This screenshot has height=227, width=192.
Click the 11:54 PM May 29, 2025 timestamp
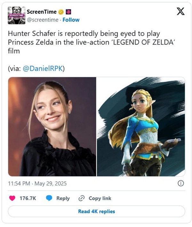point(37,184)
